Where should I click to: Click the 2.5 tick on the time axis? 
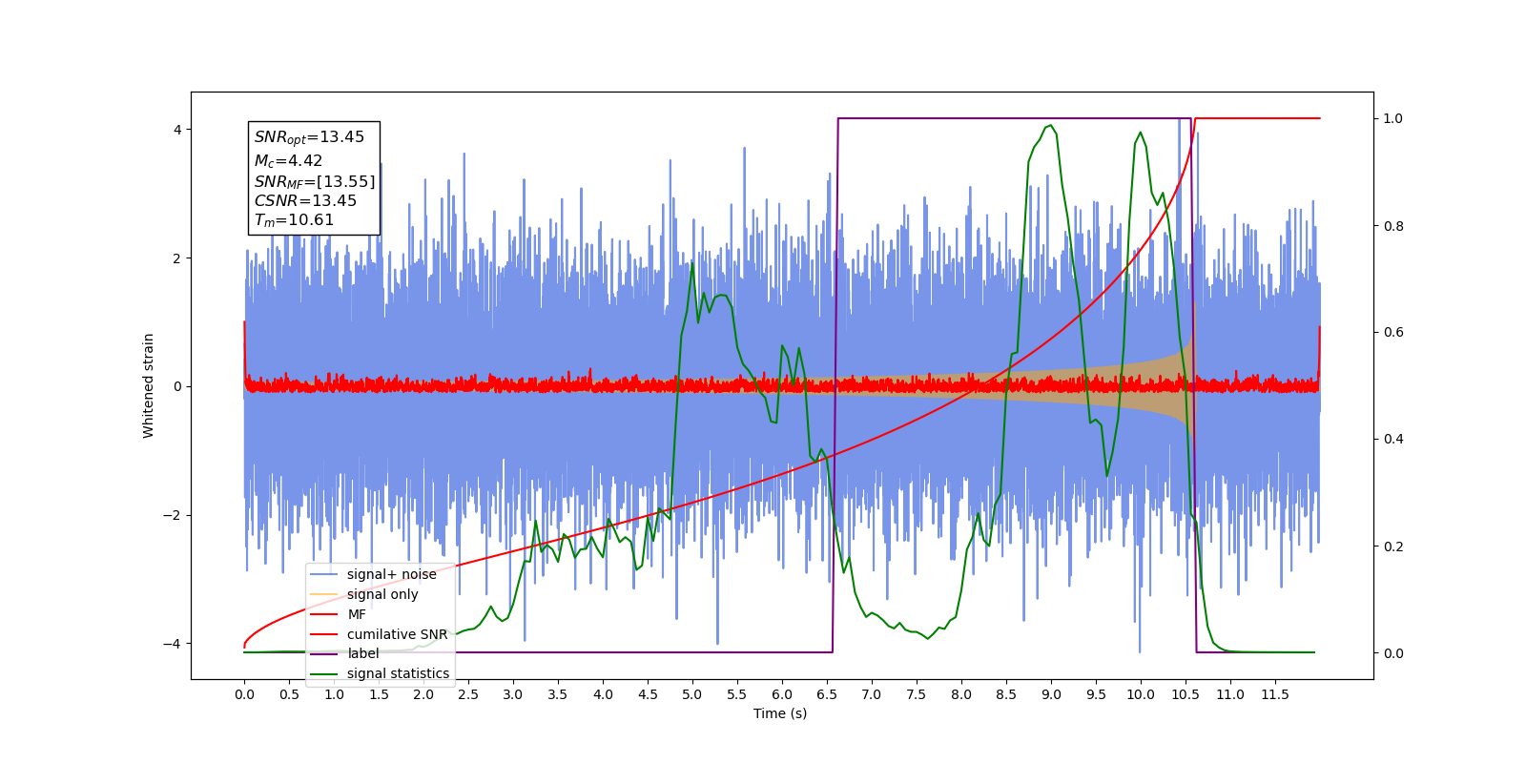468,694
